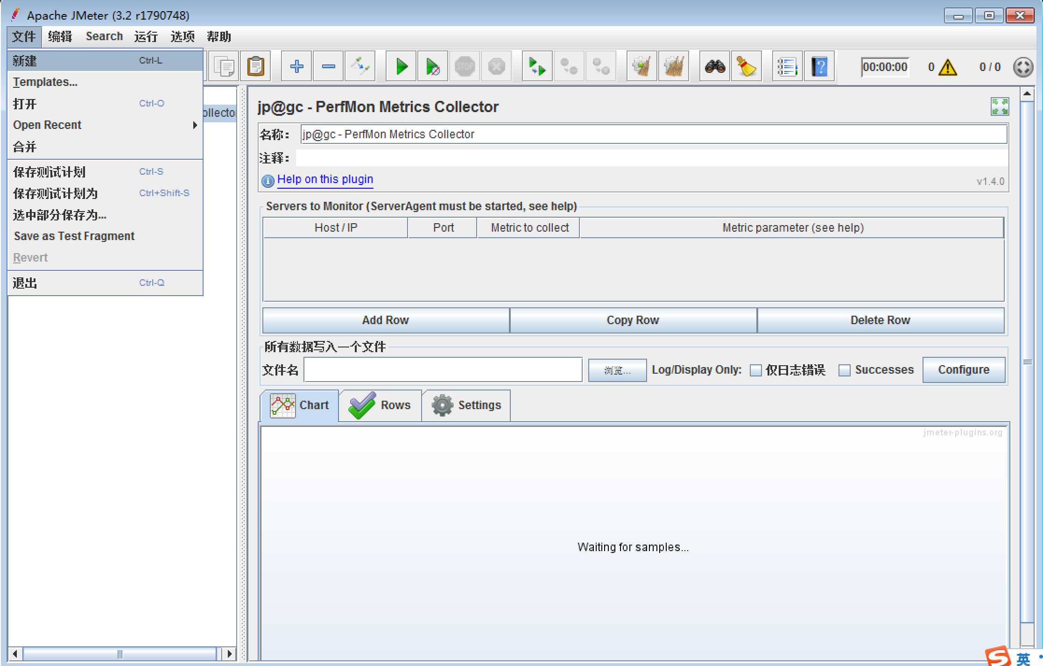Start the test with green play icon
Image resolution: width=1043 pixels, height=666 pixels.
coord(401,66)
